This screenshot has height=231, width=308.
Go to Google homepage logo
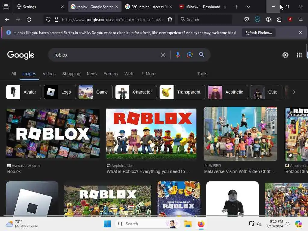21,55
